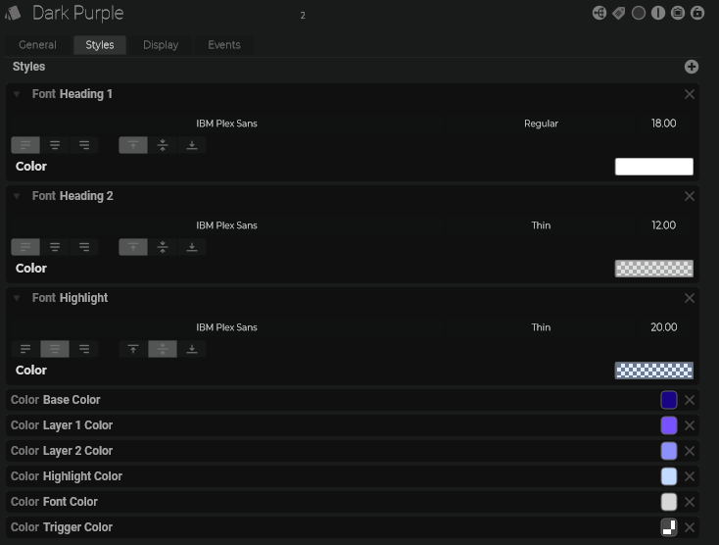
Task: Set Heading 1 alignment to center
Action: (55, 145)
